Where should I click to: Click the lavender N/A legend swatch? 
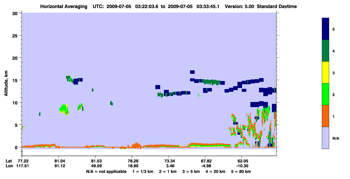[x=325, y=138]
